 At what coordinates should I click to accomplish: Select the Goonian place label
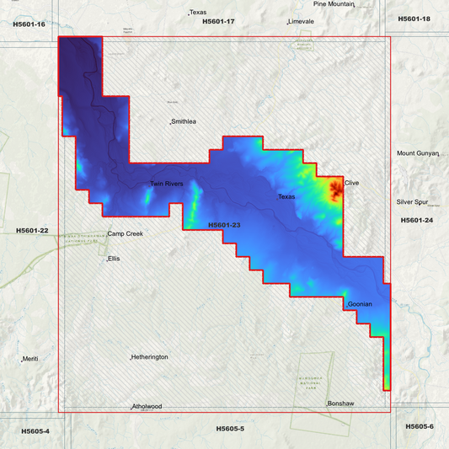360,304
